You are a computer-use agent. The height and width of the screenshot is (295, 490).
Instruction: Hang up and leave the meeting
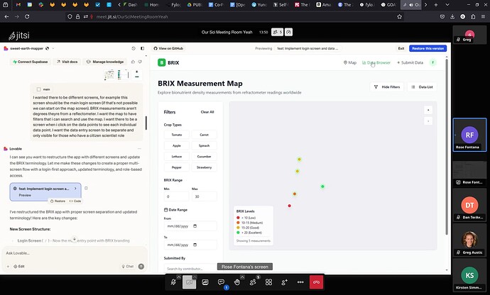[316, 282]
